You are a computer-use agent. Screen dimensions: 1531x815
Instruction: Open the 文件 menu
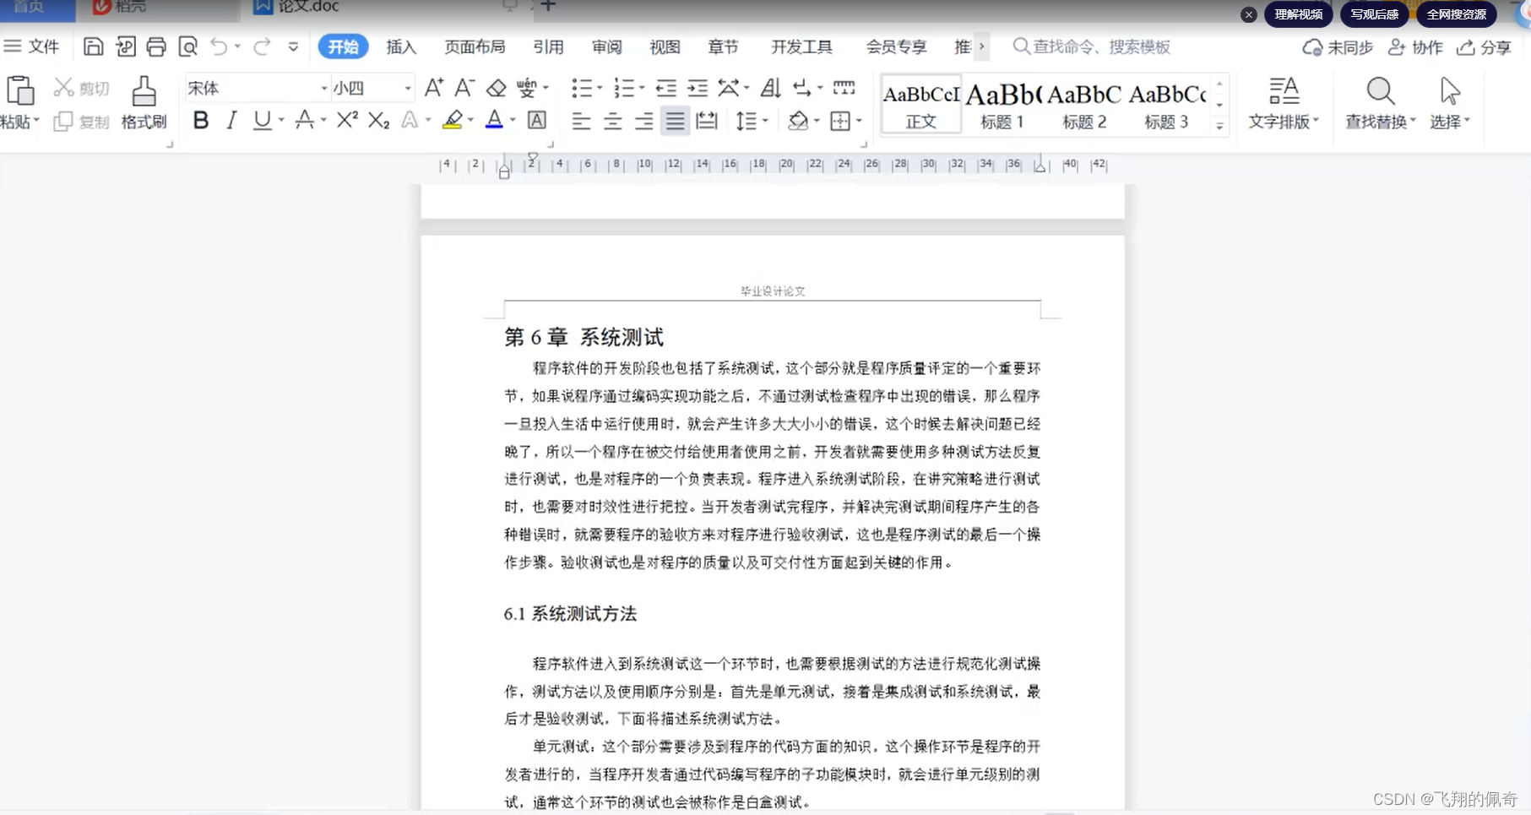[31, 47]
